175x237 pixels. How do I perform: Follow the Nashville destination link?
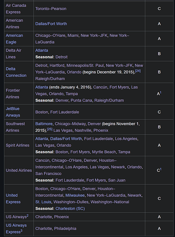point(83,130)
